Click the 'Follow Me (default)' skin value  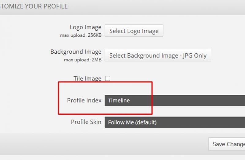click(x=132, y=122)
